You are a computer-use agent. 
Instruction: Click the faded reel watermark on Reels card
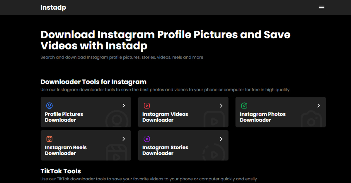pyautogui.click(x=117, y=153)
